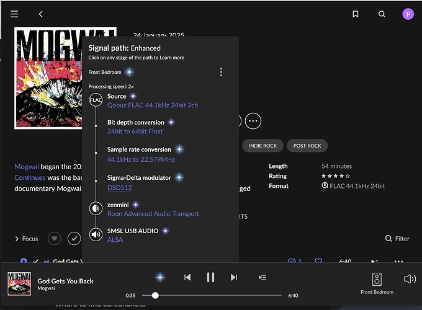Click the Mogwai artist name in playback bar
The height and width of the screenshot is (310, 422).
(x=46, y=288)
